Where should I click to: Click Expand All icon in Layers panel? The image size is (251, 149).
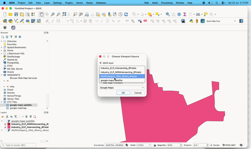[x=26, y=117]
